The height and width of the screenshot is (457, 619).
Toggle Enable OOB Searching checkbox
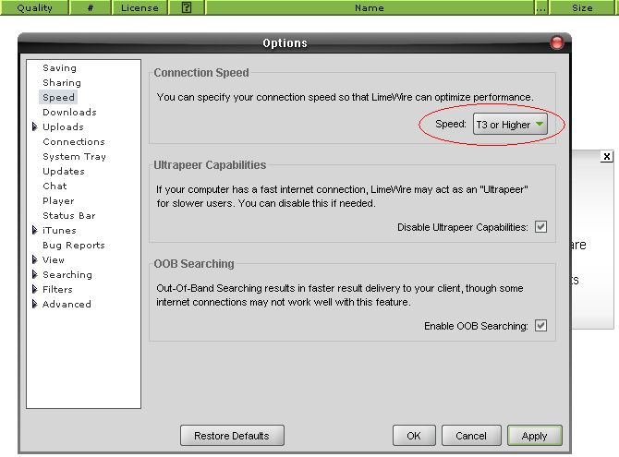coord(540,326)
